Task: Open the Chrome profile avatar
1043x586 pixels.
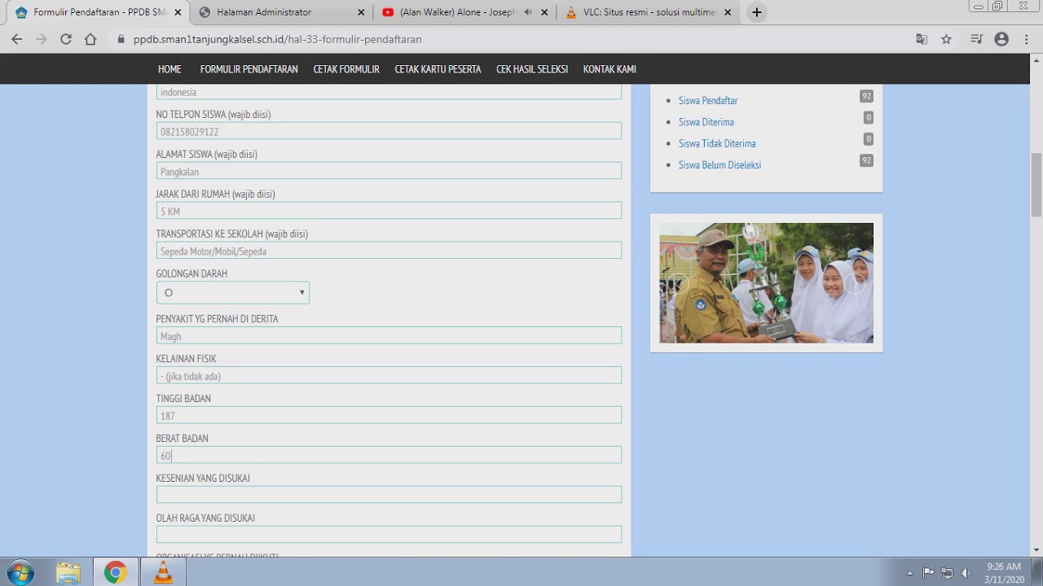Action: pos(1001,39)
